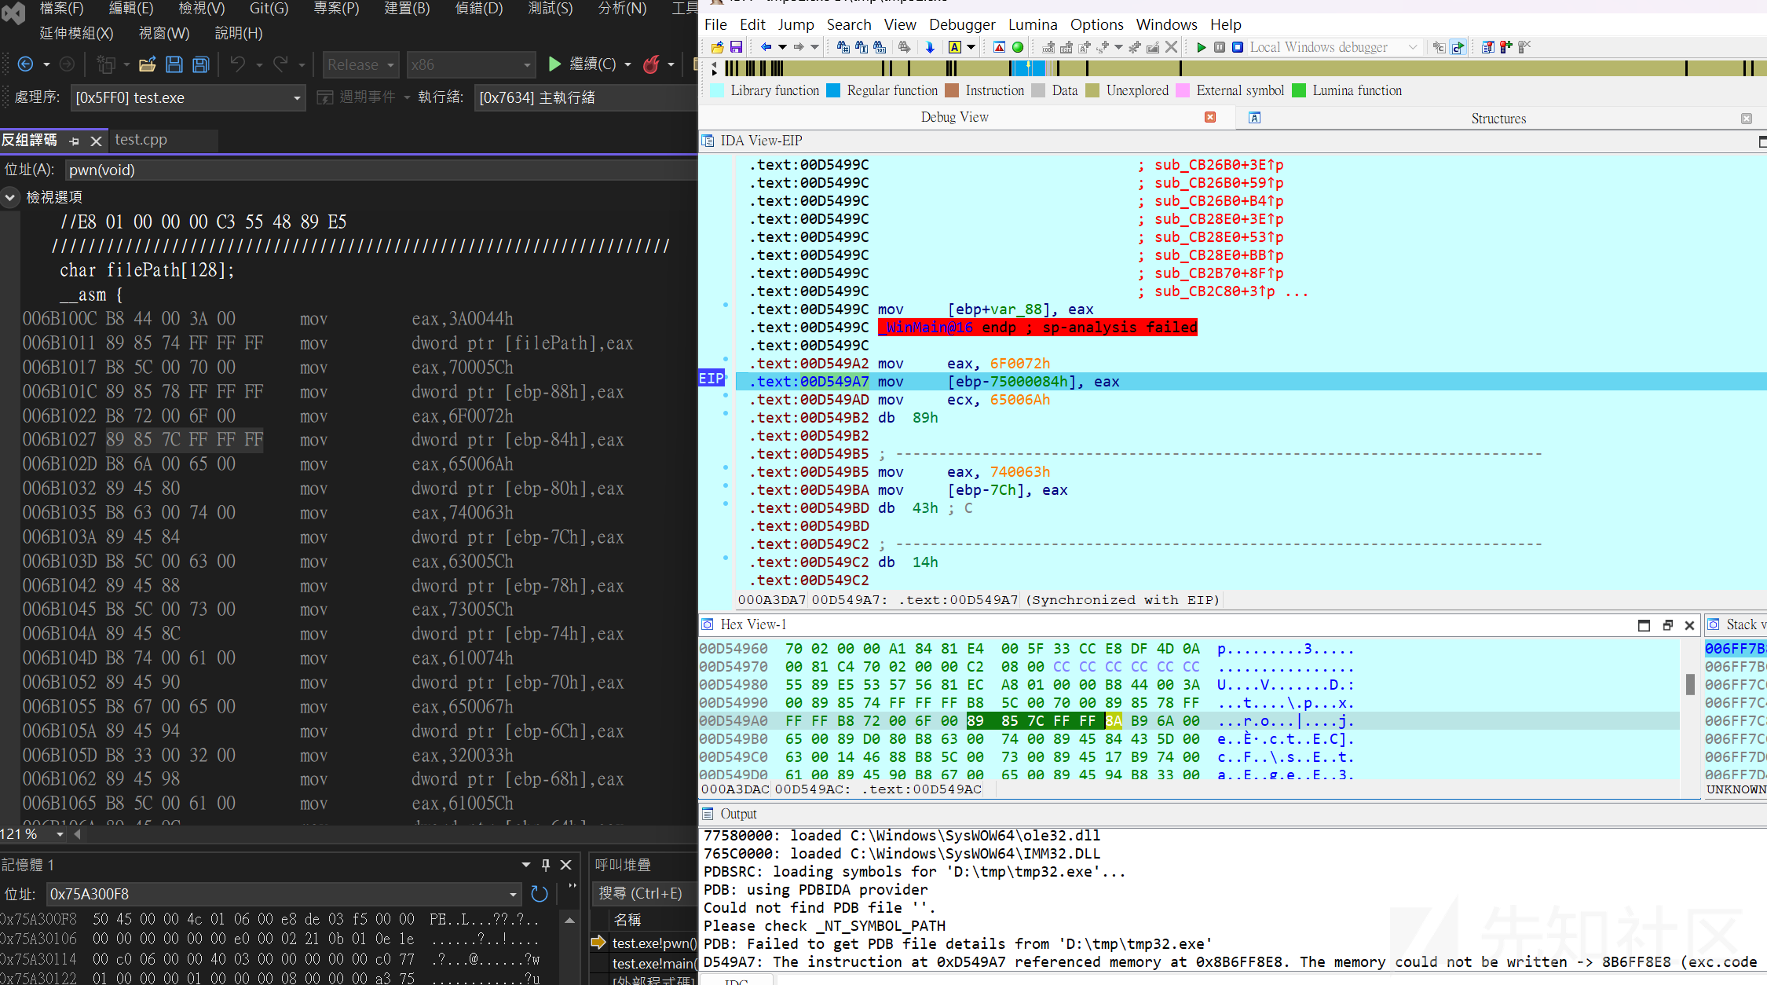Screen dimensions: 1767x985
Task: Click the highlighted step icon in IDA toolbar
Action: 1458,47
